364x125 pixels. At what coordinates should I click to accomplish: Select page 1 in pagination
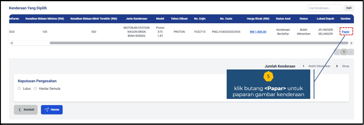344,52
